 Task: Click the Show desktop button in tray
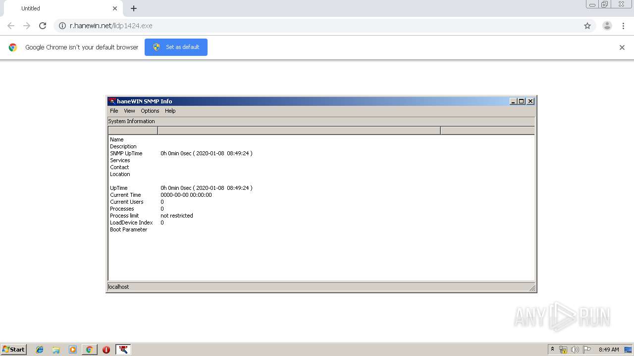(x=629, y=350)
